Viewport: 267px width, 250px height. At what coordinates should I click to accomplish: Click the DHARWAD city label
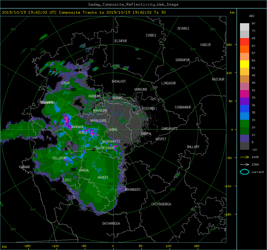[77, 127]
